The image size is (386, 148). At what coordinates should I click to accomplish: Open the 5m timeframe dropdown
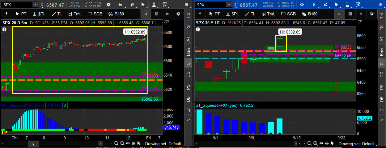point(120,5)
